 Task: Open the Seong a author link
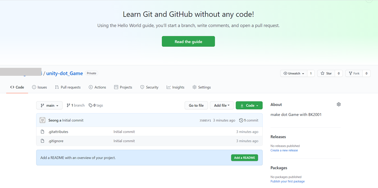point(55,120)
